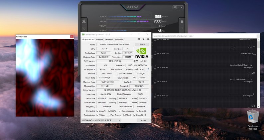Toggle the DirectCompute checkbox
This screenshot has width=264, height=140.
(120, 111)
